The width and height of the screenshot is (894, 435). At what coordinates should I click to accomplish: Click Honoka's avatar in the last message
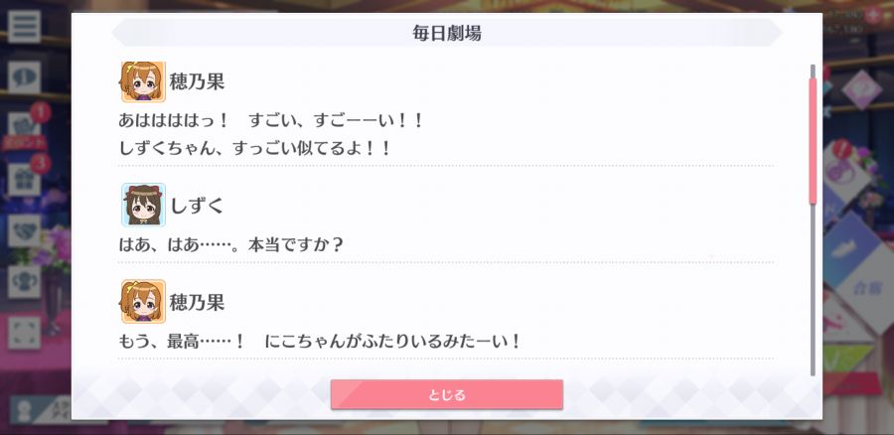(143, 302)
